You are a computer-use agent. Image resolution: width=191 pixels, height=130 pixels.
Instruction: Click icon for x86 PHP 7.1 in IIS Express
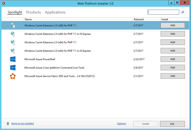coord(13,34)
